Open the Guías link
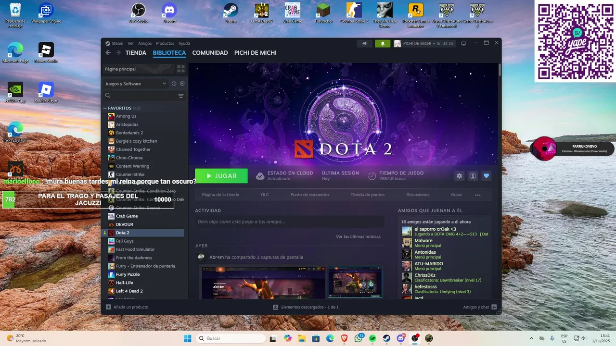Image resolution: width=616 pixels, height=346 pixels. 456,195
